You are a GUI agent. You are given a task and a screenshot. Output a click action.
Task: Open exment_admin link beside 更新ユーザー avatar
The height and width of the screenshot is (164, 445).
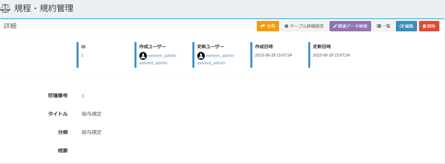[x=220, y=56]
